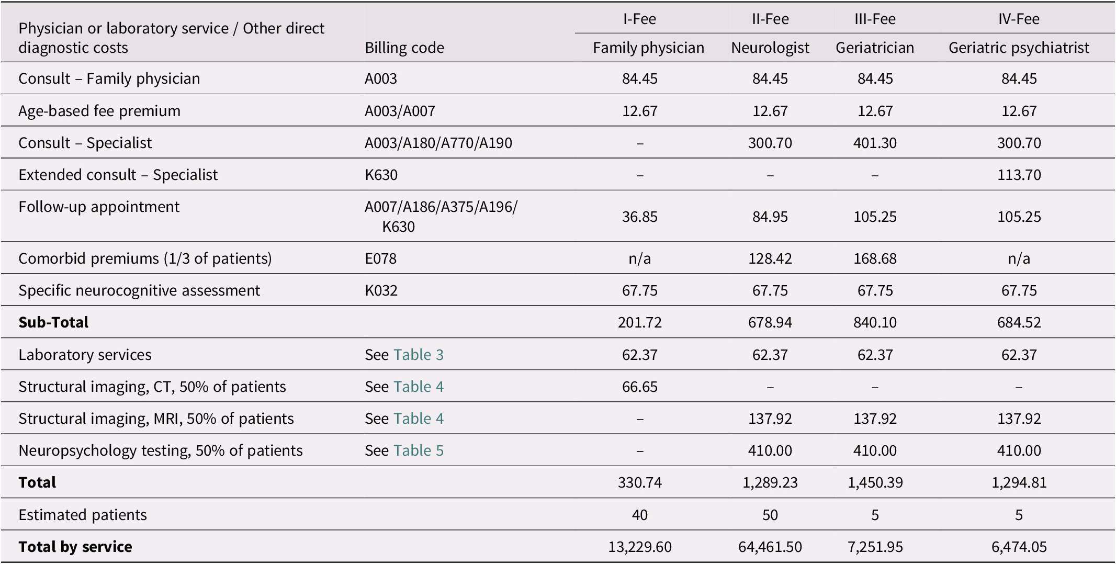Click Table 4 link in MRI row

pos(418,419)
